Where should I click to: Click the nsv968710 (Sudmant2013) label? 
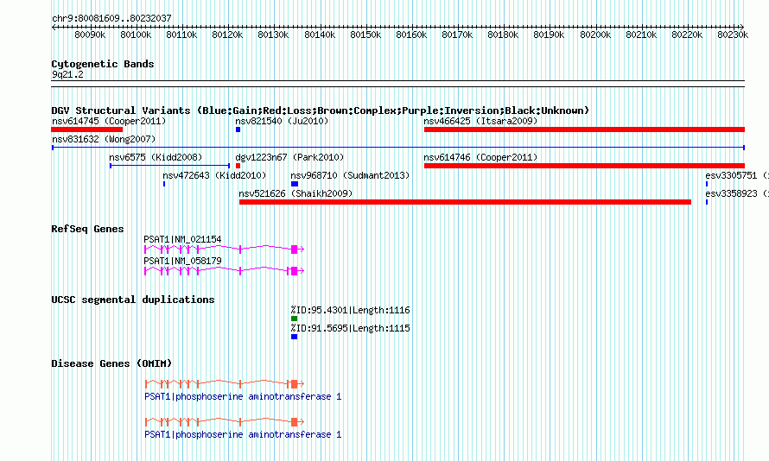click(x=350, y=175)
